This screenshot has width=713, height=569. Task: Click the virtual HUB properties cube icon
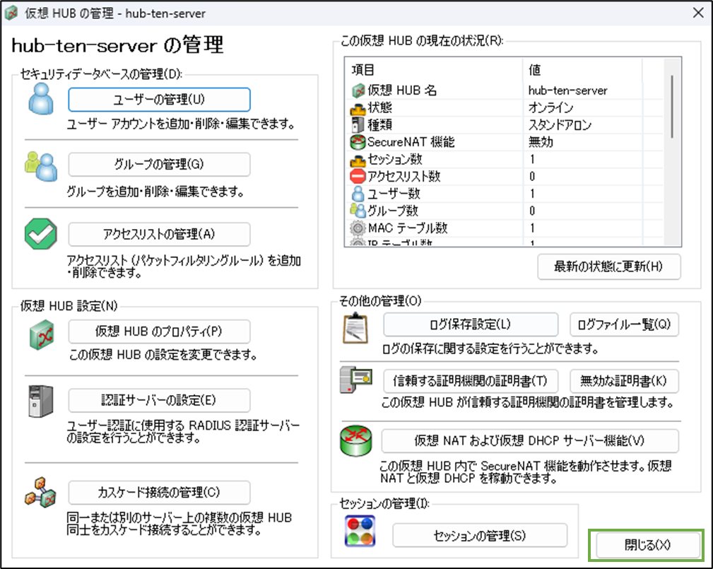(x=42, y=335)
